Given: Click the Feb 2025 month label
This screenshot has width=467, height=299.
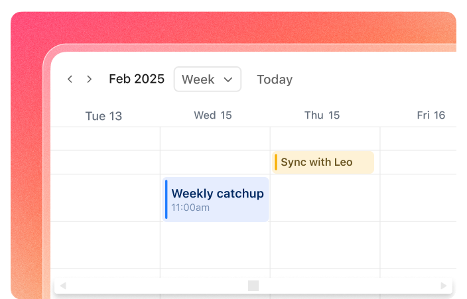Looking at the screenshot, I should (x=137, y=79).
